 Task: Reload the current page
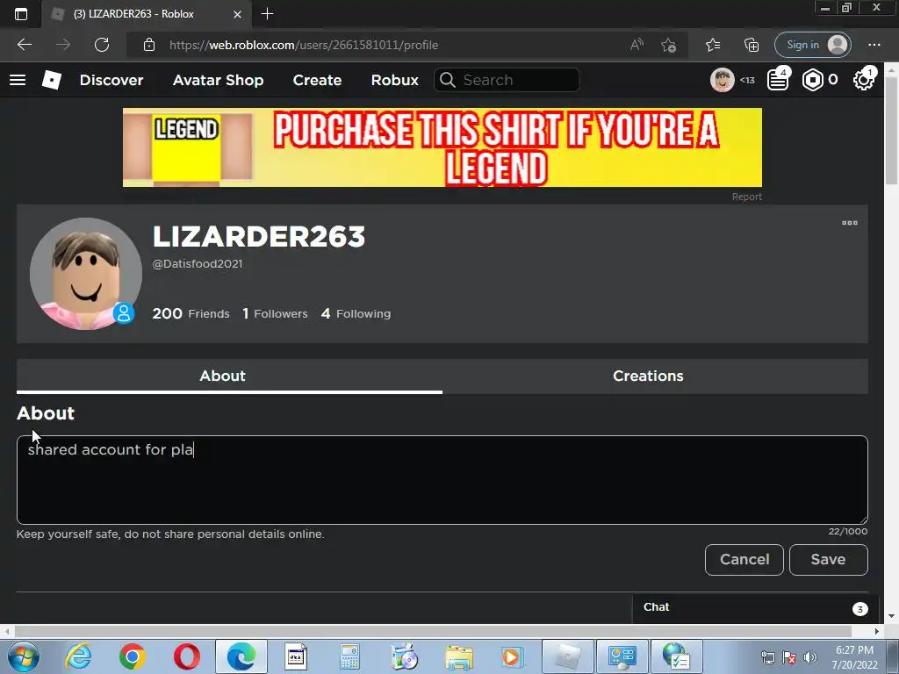102,45
